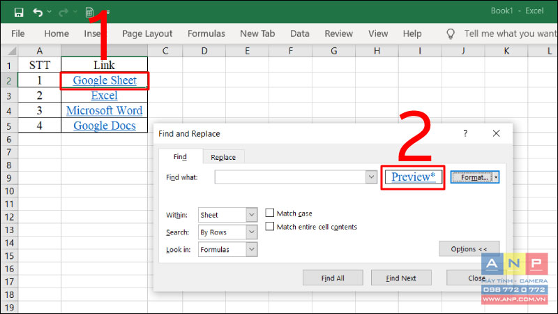This screenshot has width=558, height=314.
Task: Switch to the Review ribbon tab
Action: pos(338,33)
